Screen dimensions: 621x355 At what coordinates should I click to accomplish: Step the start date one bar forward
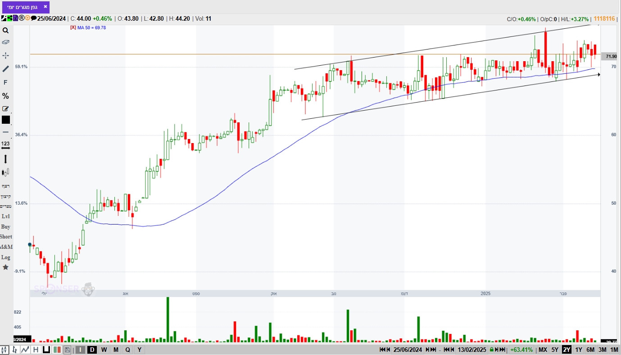coord(427,350)
